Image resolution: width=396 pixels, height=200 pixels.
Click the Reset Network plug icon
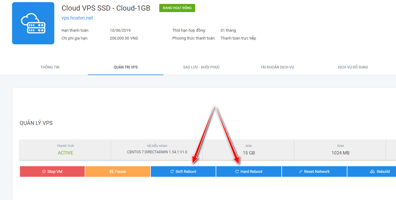click(300, 172)
